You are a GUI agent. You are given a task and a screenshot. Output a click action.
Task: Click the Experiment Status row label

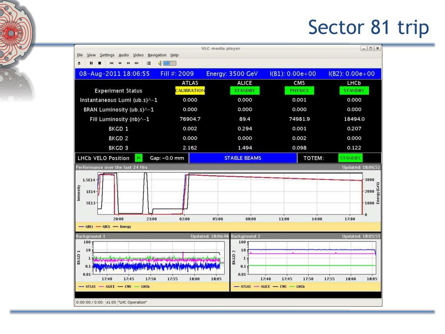tap(118, 91)
